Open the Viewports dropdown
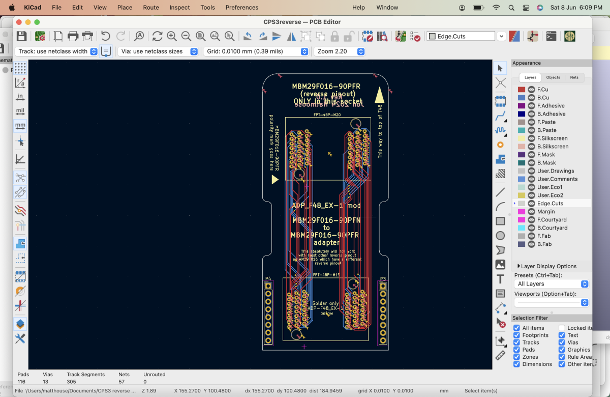The height and width of the screenshot is (397, 610). pyautogui.click(x=552, y=302)
